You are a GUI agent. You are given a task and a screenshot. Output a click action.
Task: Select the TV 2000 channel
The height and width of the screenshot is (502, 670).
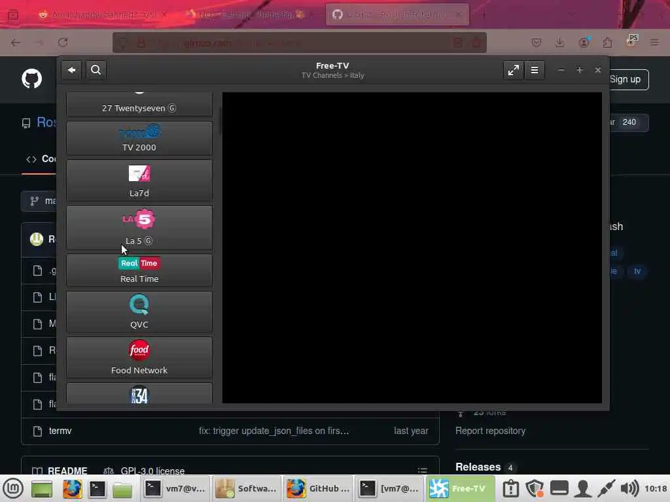(x=139, y=139)
